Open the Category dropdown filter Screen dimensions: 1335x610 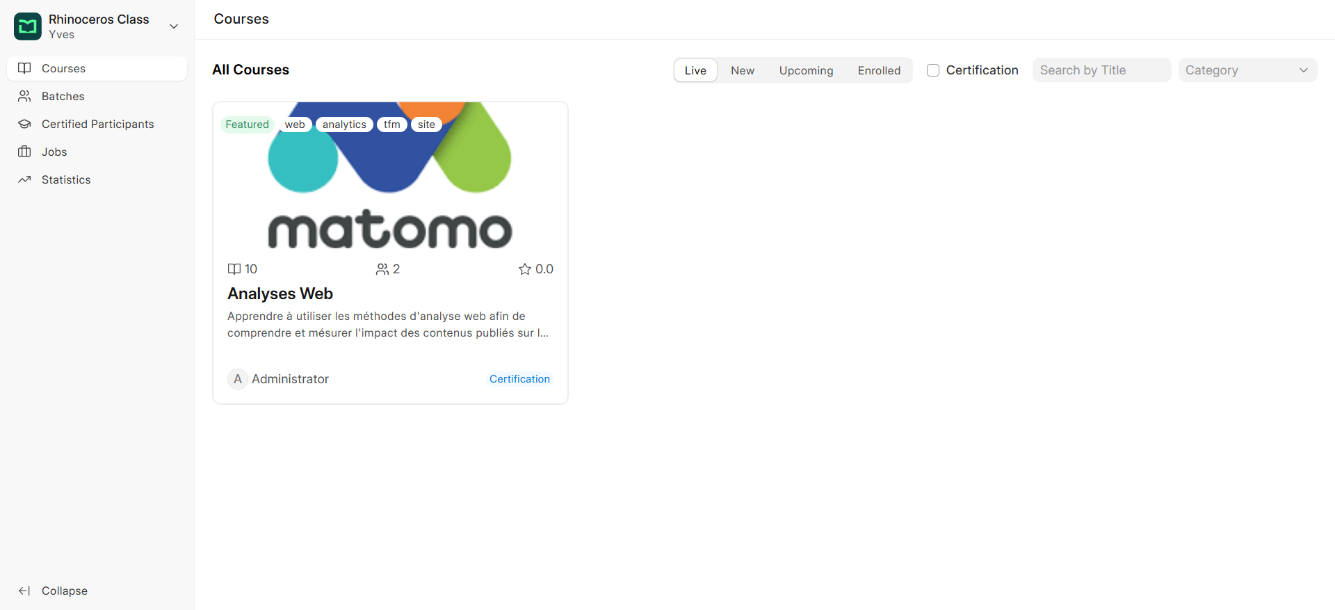1247,70
